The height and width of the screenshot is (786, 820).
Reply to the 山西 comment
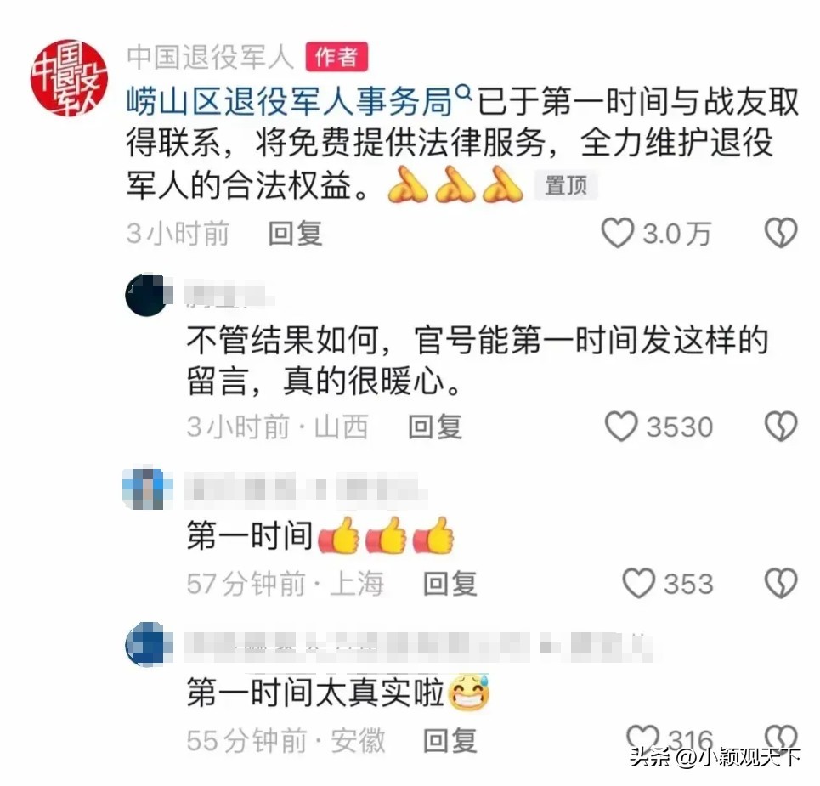[435, 427]
